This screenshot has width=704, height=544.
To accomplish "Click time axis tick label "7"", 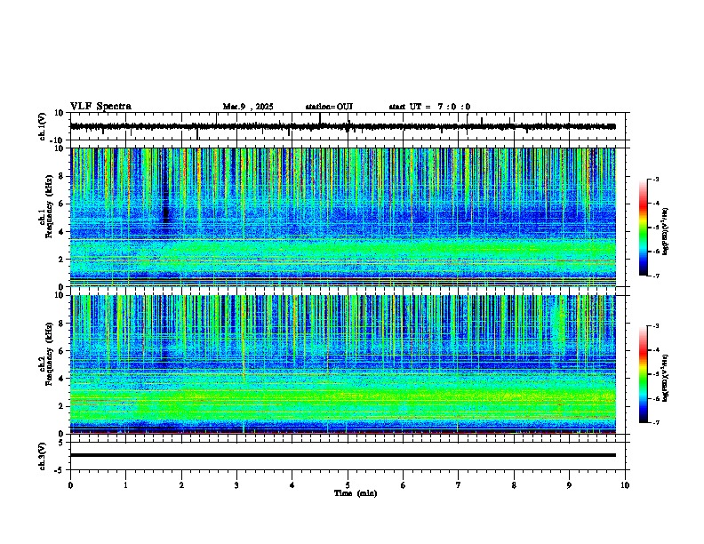I will [459, 485].
